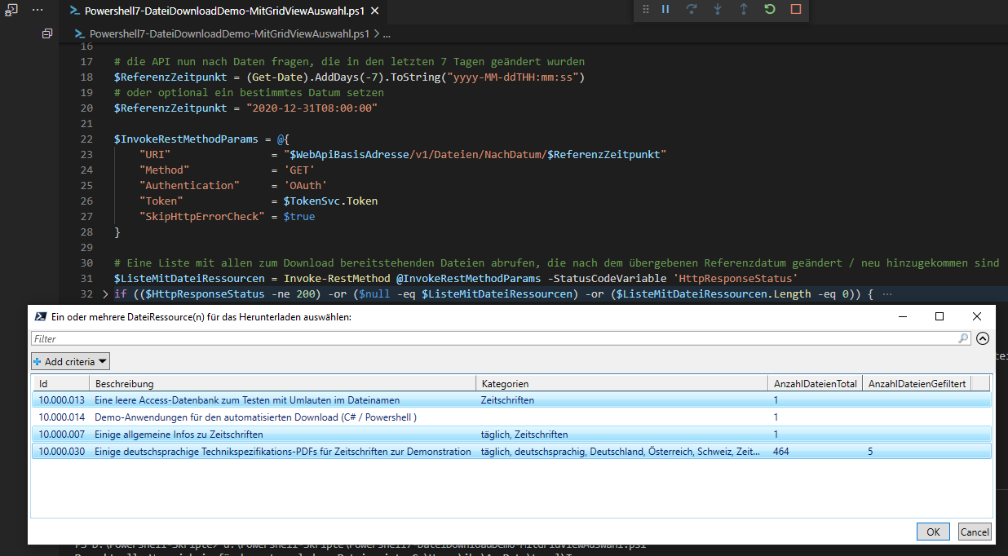Cancel the DateiRessource selection dialog
The height and width of the screenshot is (556, 1008).
[975, 531]
